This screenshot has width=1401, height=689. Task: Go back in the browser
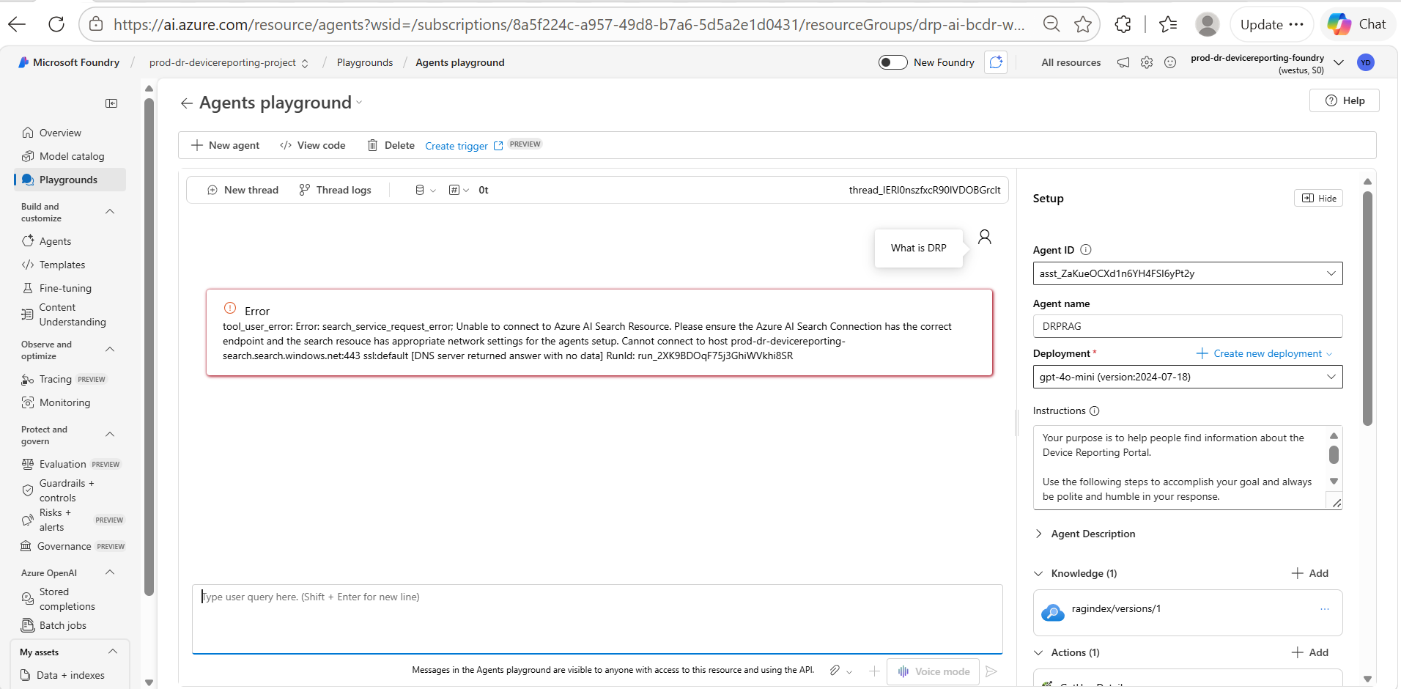(x=17, y=24)
